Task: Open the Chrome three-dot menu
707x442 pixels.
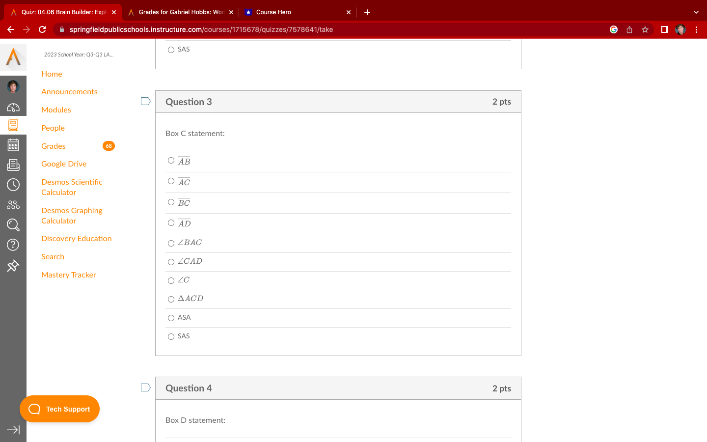Action: pos(696,29)
